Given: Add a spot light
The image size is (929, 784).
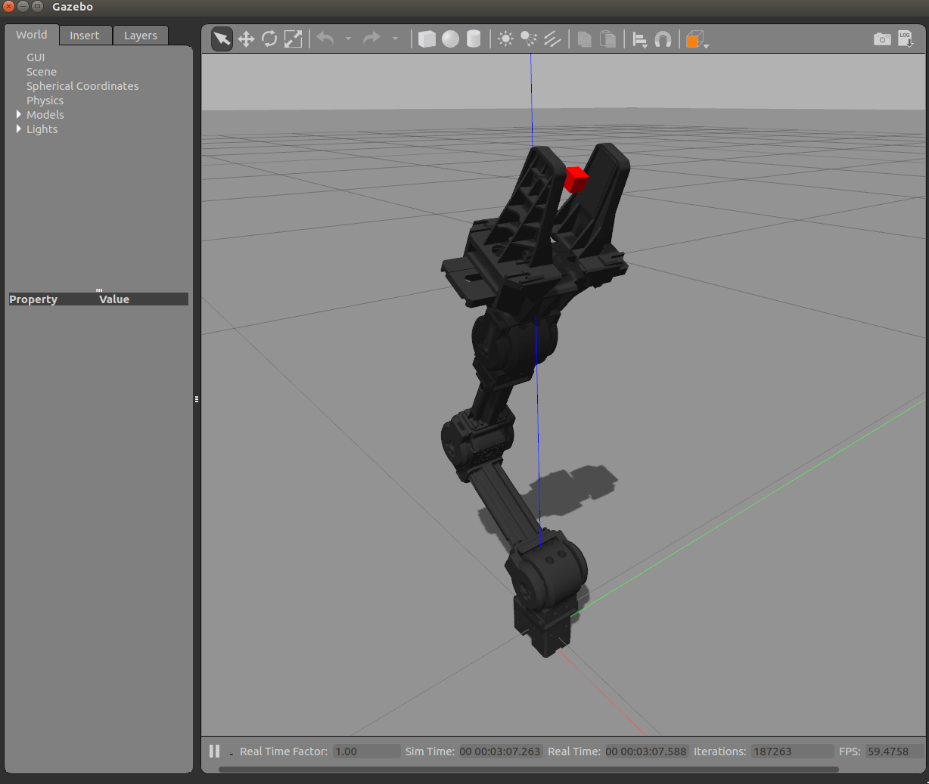Looking at the screenshot, I should click(x=529, y=39).
